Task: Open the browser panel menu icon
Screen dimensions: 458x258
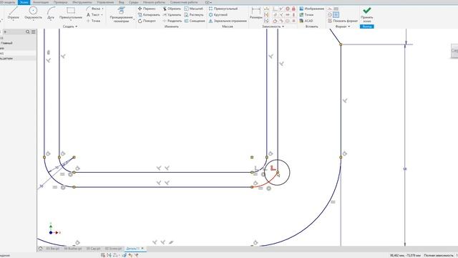Action: [34, 32]
